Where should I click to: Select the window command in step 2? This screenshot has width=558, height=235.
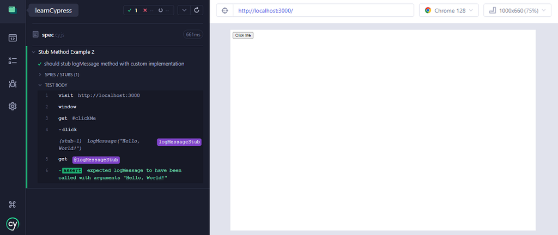120,107
